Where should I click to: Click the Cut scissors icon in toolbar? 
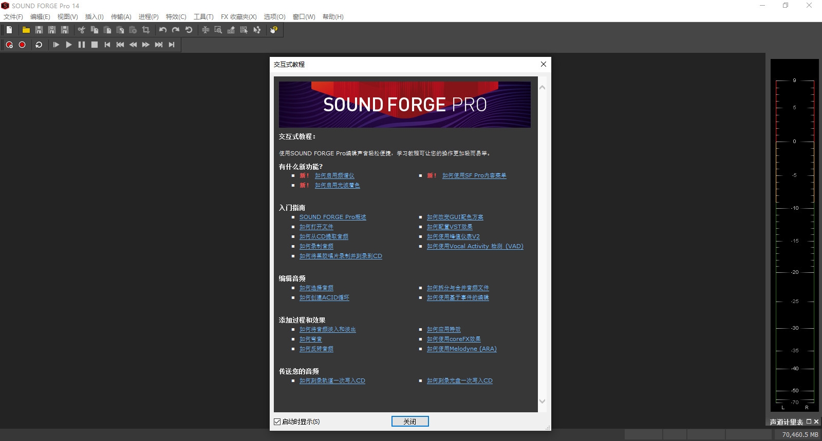[81, 30]
